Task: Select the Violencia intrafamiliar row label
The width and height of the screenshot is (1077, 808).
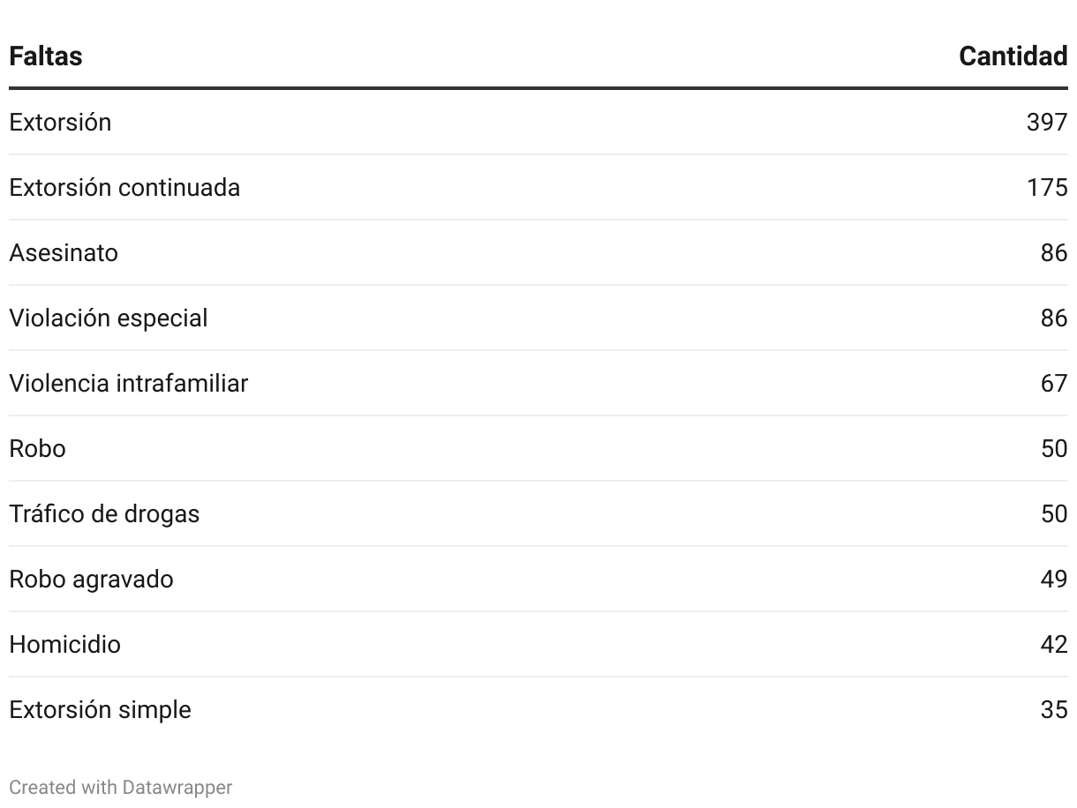Action: pyautogui.click(x=129, y=383)
